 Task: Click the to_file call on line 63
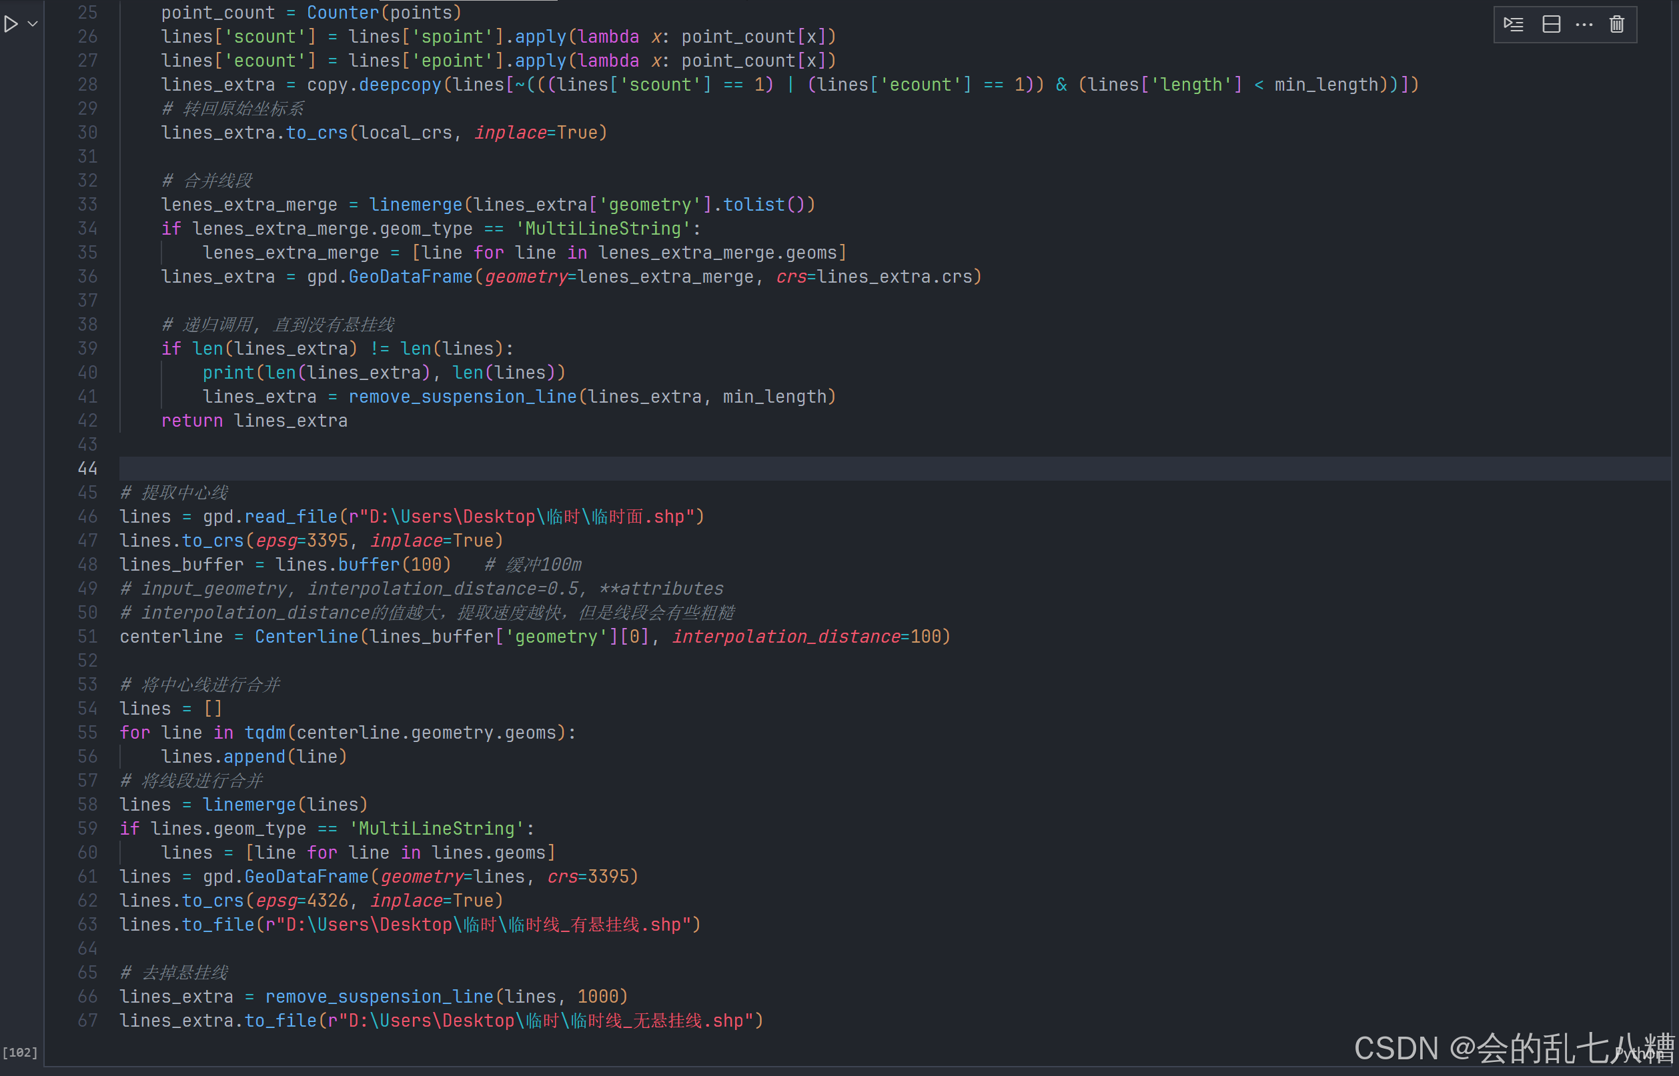tap(218, 925)
